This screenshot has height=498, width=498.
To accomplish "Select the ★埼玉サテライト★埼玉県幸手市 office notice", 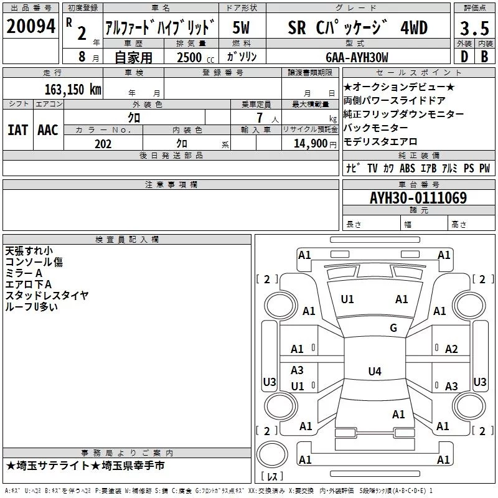I will 85,466.
